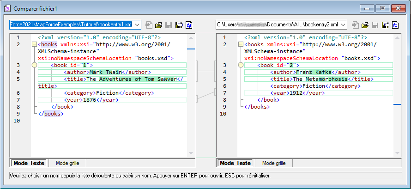The width and height of the screenshot is (411, 189).
Task: Click the left closing </books> tag
Action: pyautogui.click(x=51, y=114)
